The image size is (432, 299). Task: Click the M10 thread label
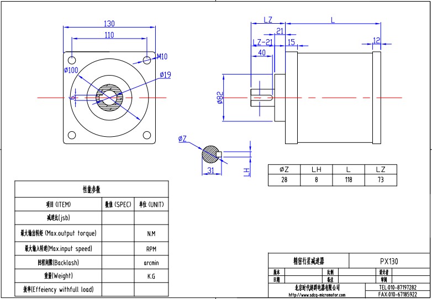tap(162, 57)
